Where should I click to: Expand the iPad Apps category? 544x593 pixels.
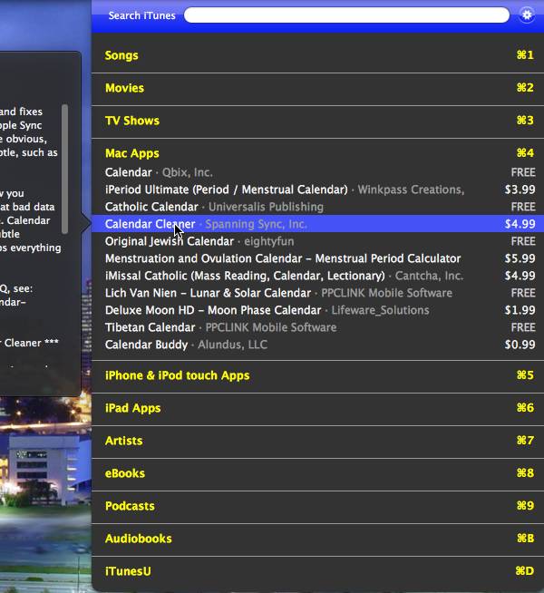tap(317, 408)
